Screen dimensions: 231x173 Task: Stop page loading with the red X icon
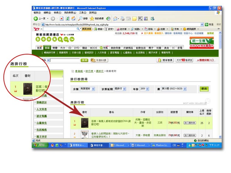62,18
